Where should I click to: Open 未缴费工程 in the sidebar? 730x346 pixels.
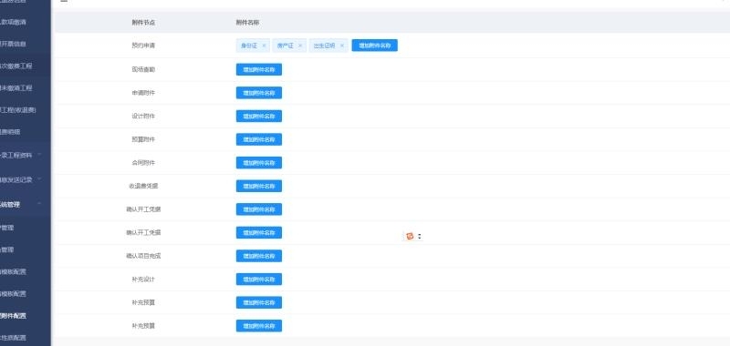pyautogui.click(x=16, y=88)
